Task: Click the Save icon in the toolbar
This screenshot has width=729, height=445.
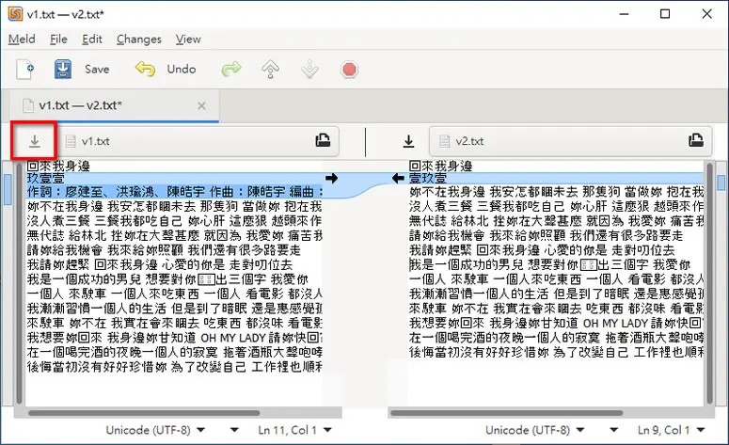Action: point(63,70)
